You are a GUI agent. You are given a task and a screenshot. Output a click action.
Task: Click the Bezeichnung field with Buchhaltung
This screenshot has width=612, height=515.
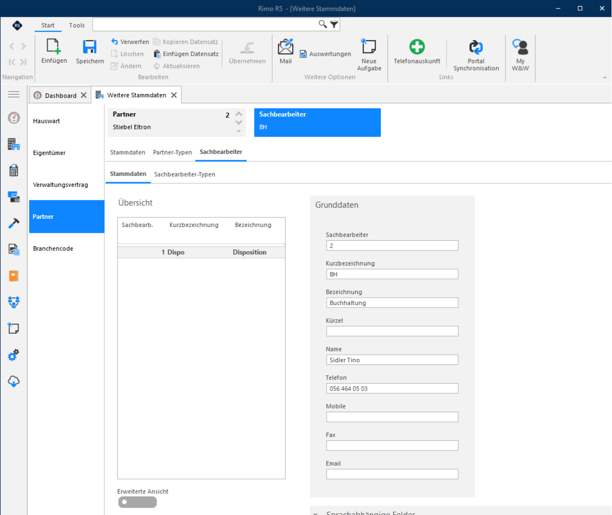pyautogui.click(x=392, y=303)
